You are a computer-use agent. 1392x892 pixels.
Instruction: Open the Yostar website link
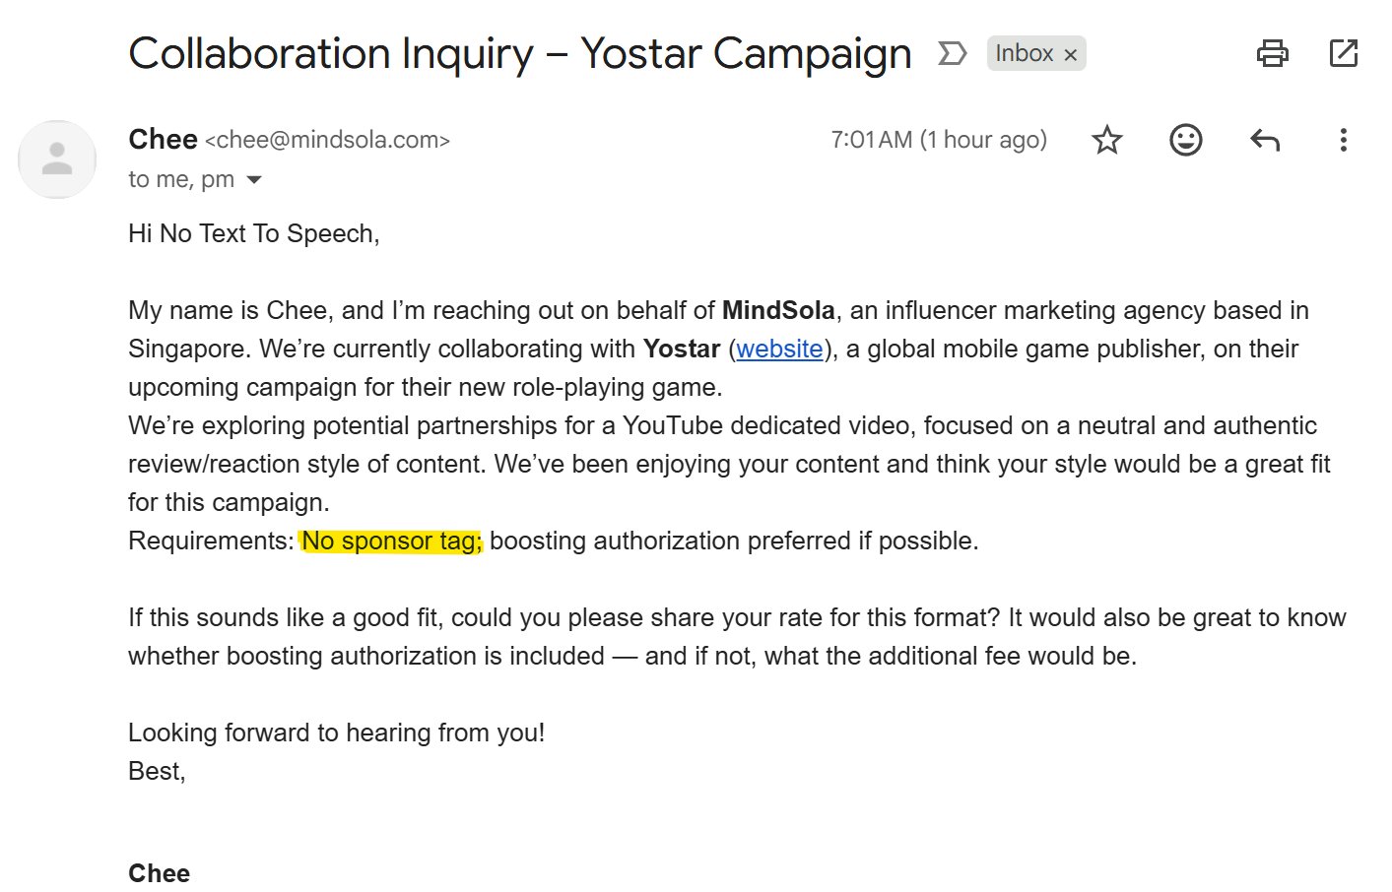pos(779,349)
